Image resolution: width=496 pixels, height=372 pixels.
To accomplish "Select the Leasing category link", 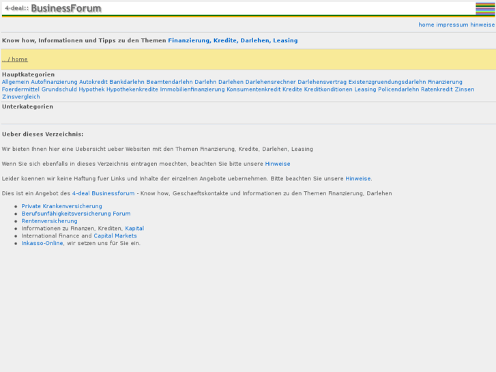I will click(366, 89).
